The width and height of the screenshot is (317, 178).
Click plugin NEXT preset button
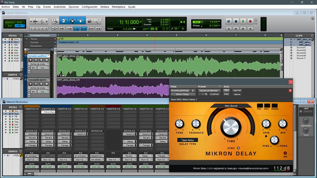[x=267, y=105]
